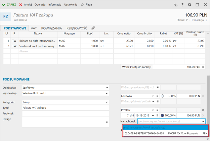Screen dimensions: 210x141
Task: Click the Podtytuł input field
Action: 66,113
